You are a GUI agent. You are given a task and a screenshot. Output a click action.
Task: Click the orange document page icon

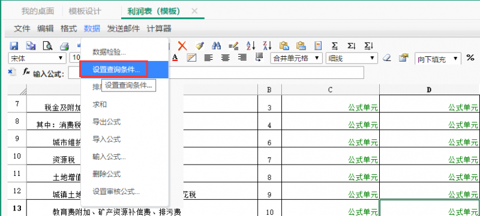319,46
